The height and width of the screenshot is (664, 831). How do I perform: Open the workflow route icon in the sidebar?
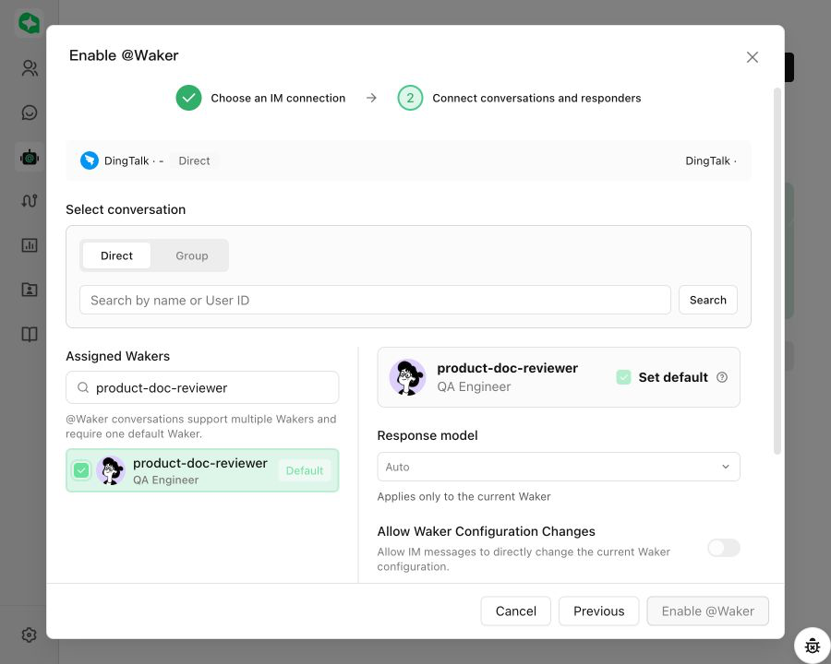[x=30, y=201]
